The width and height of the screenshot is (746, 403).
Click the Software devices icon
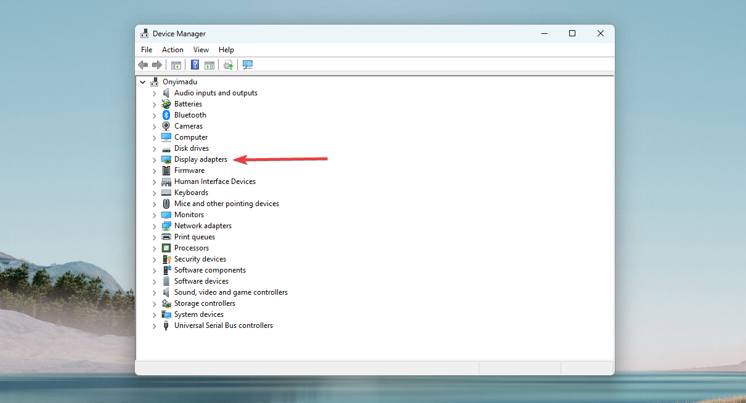[166, 281]
